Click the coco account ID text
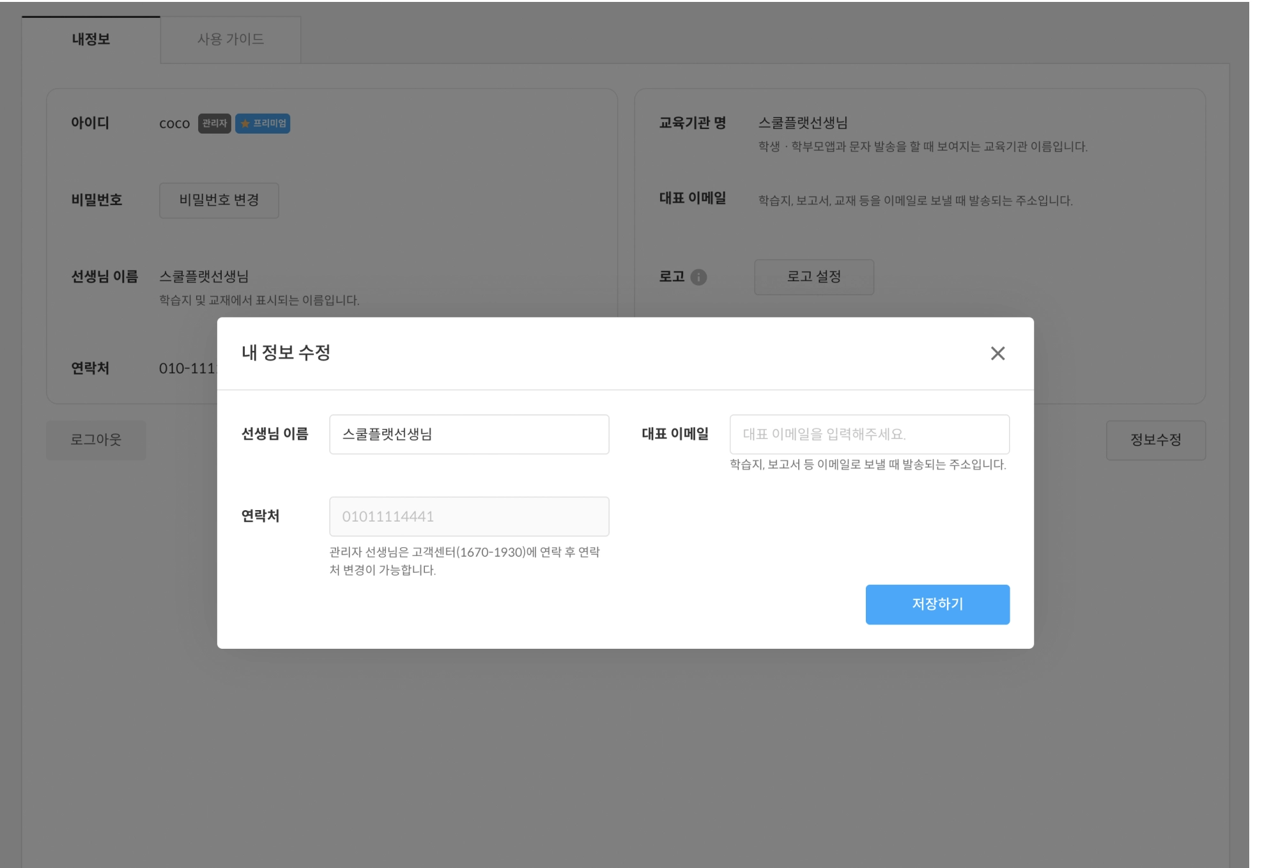 pos(174,124)
